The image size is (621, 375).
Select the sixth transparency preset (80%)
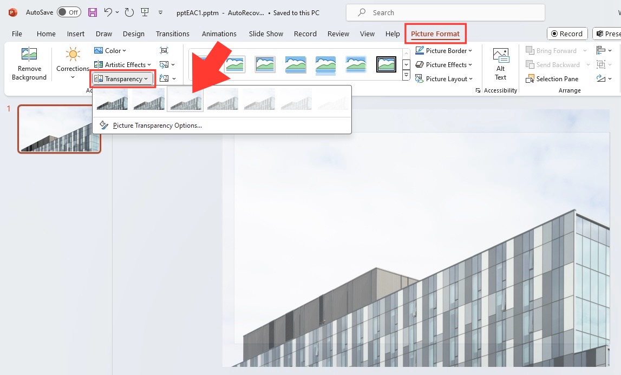tap(296, 99)
